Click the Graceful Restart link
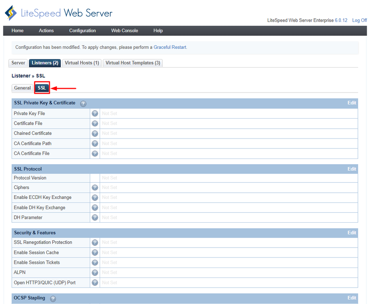The width and height of the screenshot is (368, 304). (170, 47)
